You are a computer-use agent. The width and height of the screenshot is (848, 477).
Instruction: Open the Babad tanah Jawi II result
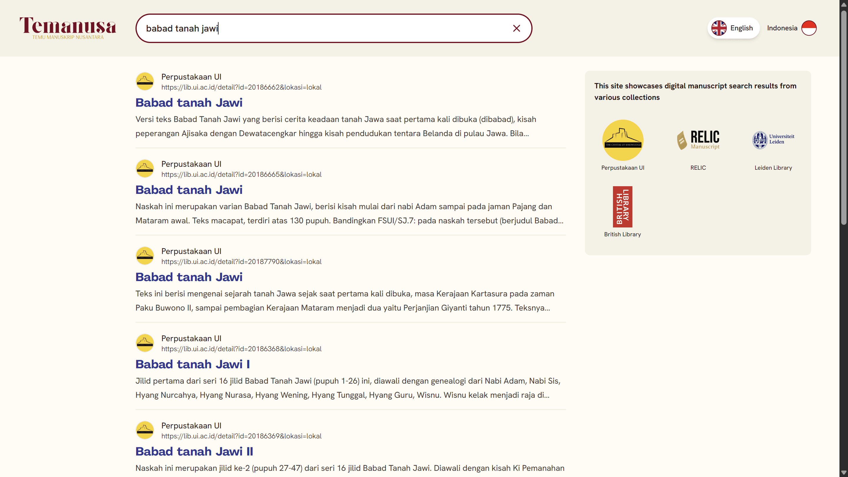(194, 451)
